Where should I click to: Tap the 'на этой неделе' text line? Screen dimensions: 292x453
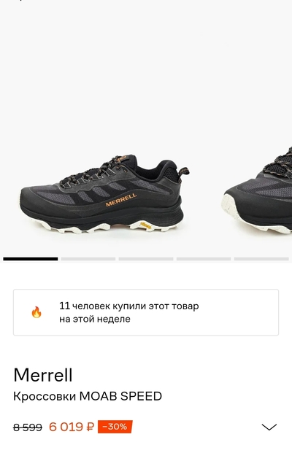[x=95, y=319]
